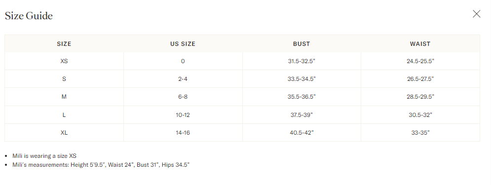491x185 pixels.
Task: Select the S size cell
Action: (64, 79)
